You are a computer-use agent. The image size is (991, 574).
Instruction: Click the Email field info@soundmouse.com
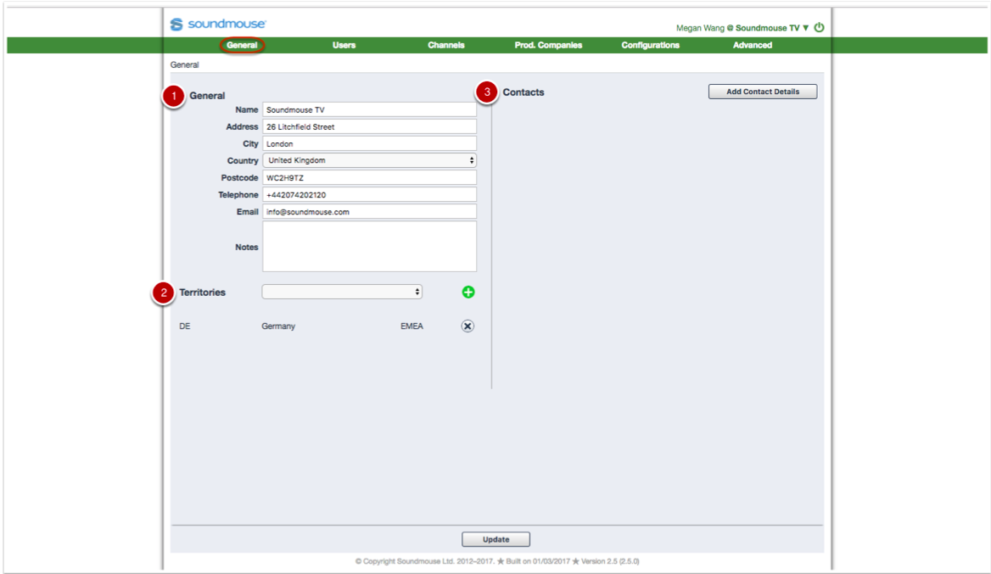tap(370, 212)
